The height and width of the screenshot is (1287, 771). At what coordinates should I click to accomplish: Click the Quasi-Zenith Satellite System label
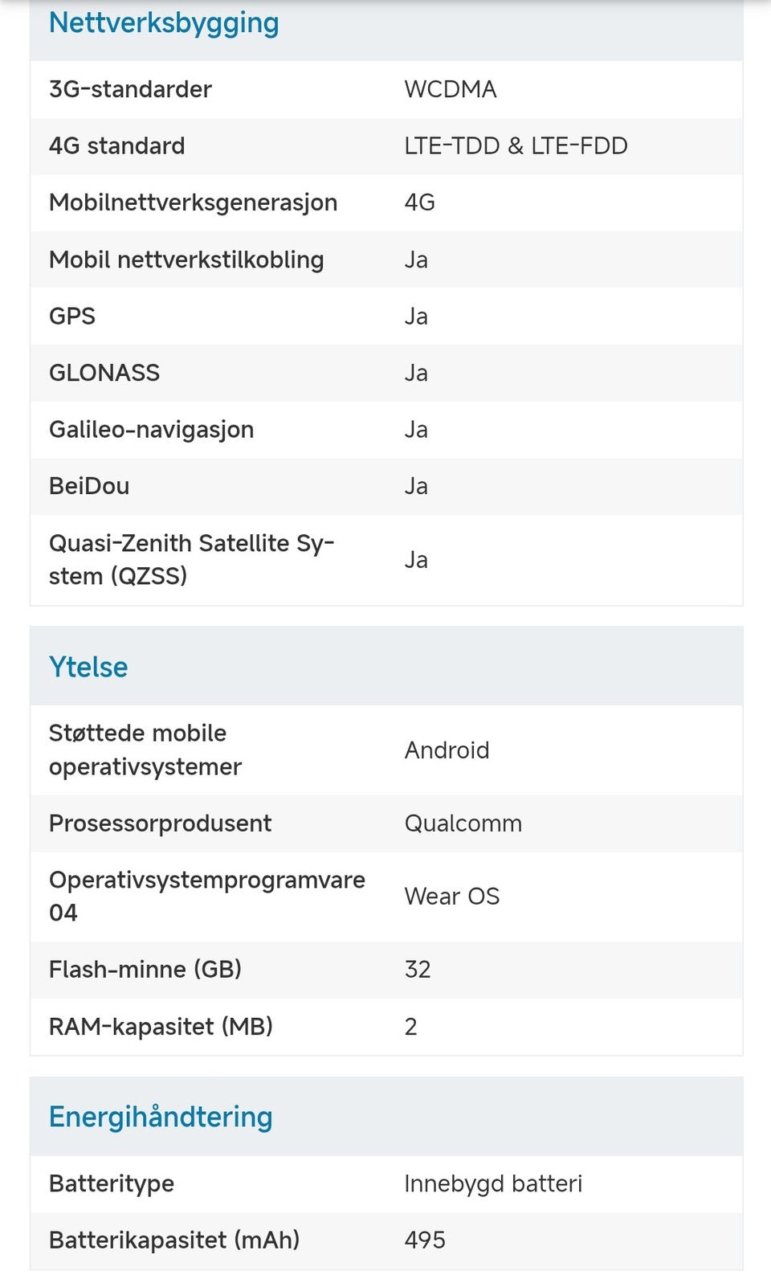click(191, 559)
